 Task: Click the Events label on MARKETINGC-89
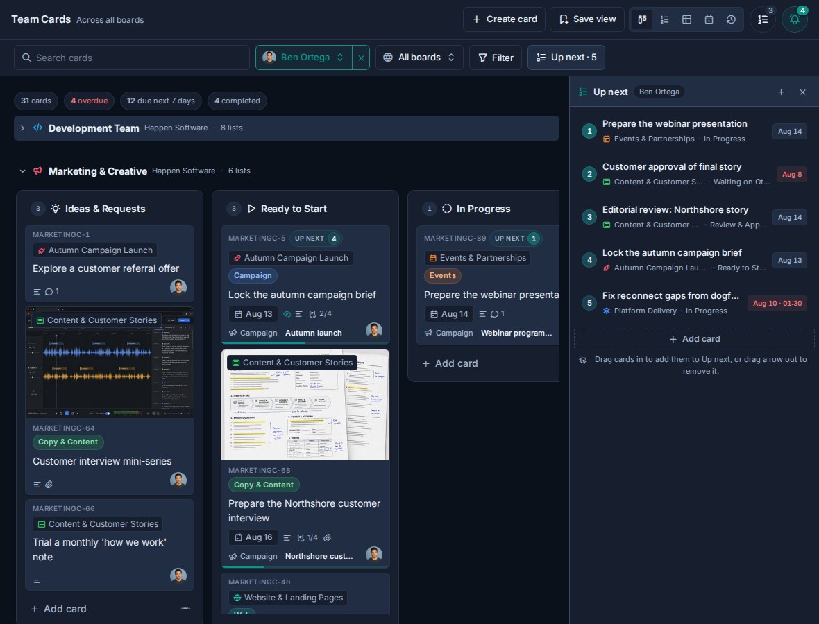[442, 275]
